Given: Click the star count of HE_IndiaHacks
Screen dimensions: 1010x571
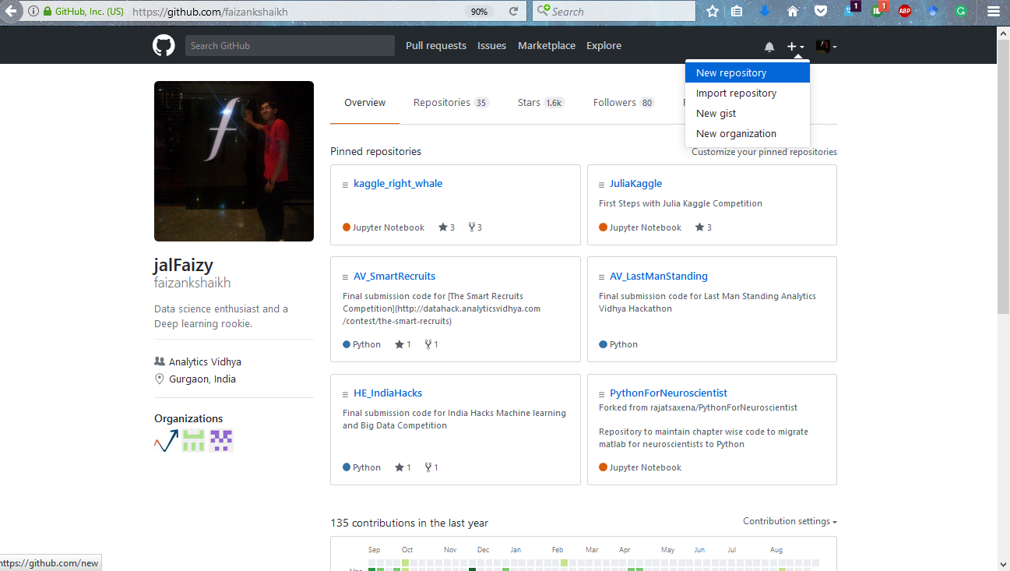Looking at the screenshot, I should [x=403, y=467].
